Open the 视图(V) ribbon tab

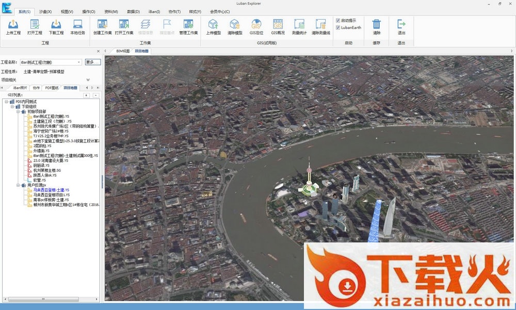point(67,11)
